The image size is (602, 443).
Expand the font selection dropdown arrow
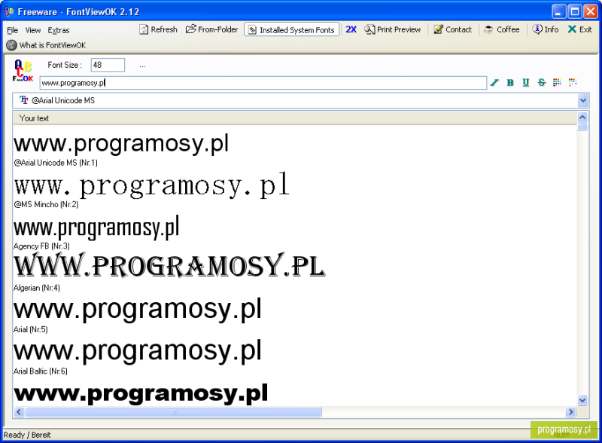(x=583, y=101)
